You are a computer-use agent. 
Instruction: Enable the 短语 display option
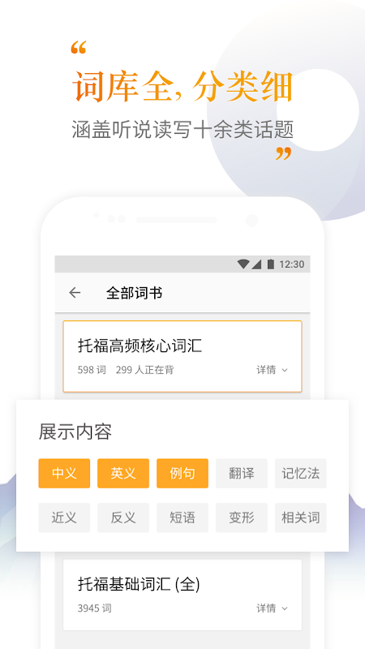pos(182,518)
